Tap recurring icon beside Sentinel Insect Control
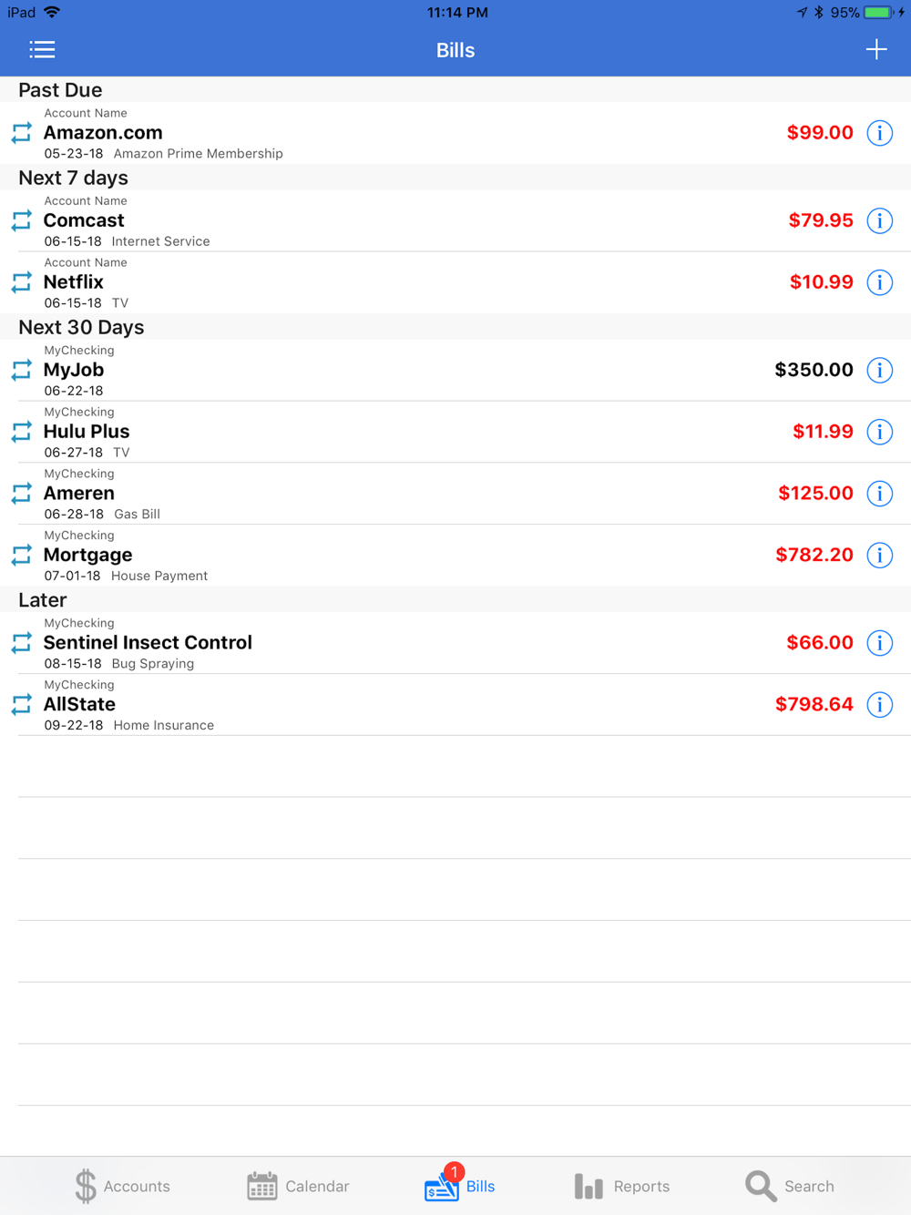This screenshot has height=1215, width=911. tap(22, 643)
